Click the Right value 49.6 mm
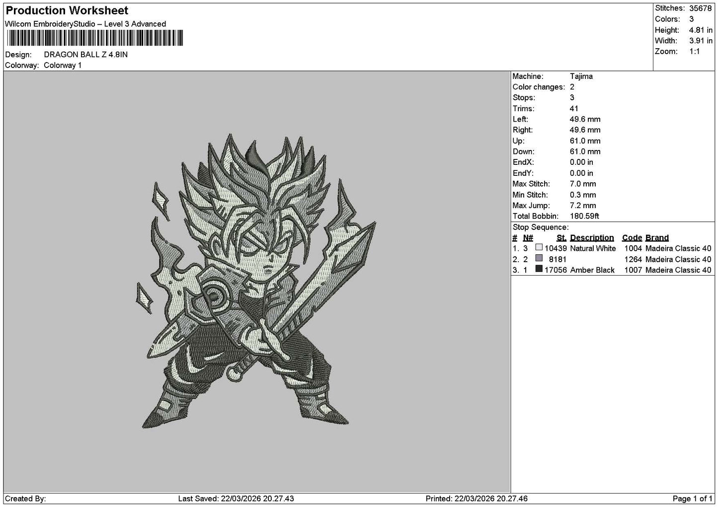This screenshot has height=507, width=718. point(585,130)
